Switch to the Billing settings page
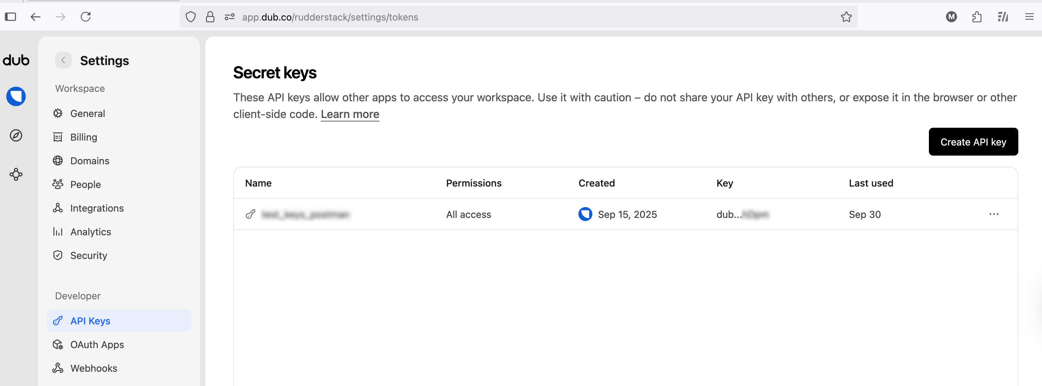The image size is (1042, 386). (x=84, y=137)
